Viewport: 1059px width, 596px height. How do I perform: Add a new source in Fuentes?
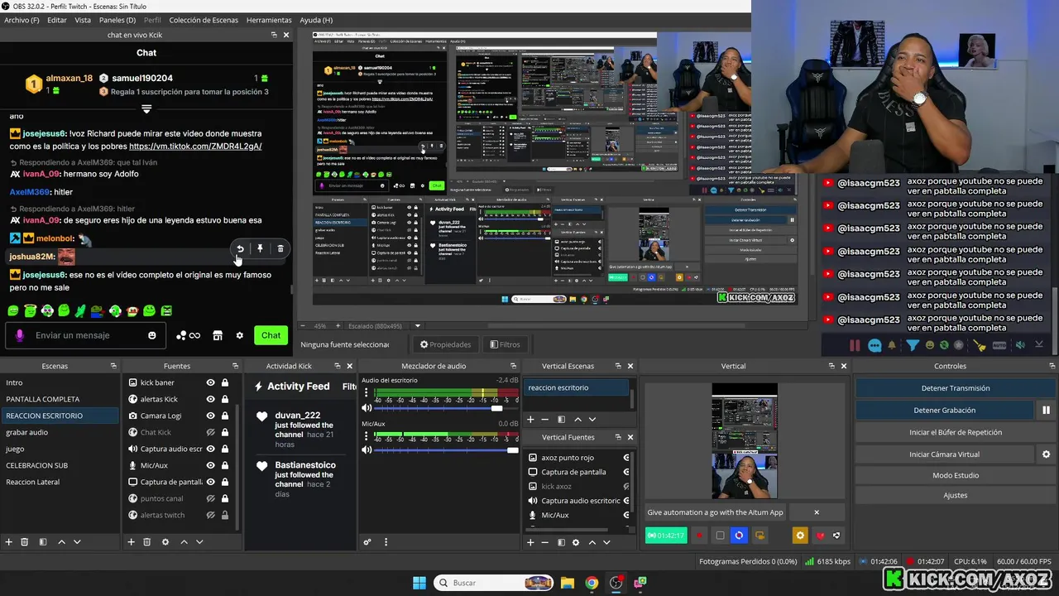(x=131, y=541)
